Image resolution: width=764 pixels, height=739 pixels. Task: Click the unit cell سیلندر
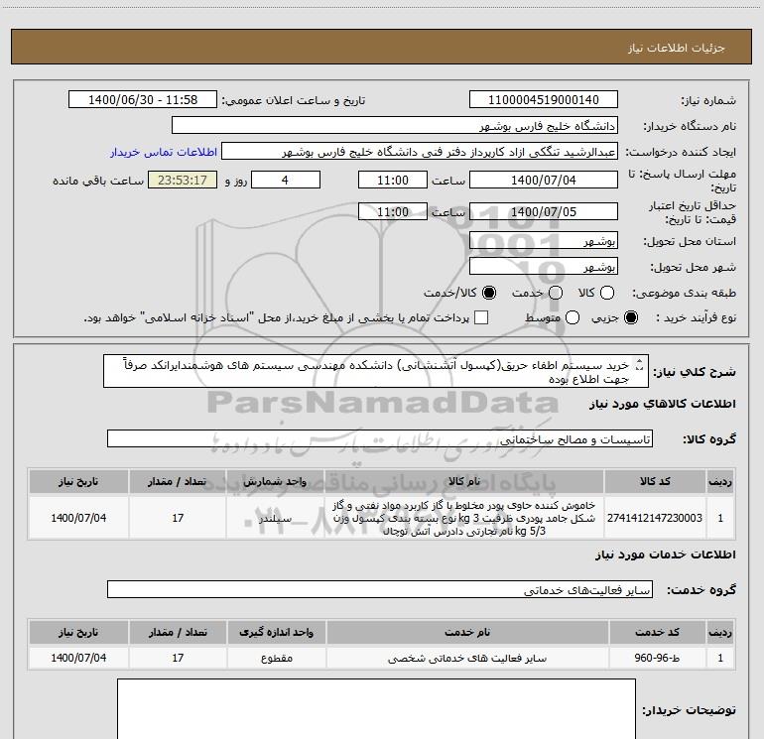click(x=275, y=518)
